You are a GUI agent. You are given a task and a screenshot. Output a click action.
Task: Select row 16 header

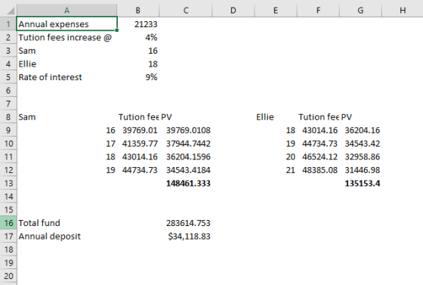coord(8,223)
